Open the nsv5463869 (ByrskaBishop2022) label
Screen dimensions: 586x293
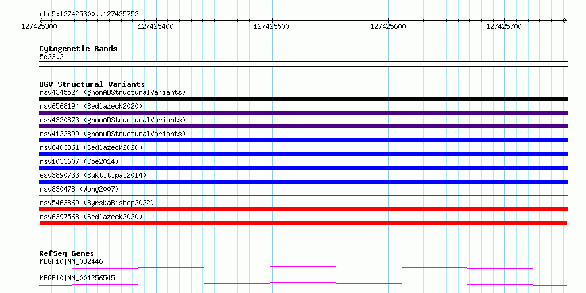point(97,203)
